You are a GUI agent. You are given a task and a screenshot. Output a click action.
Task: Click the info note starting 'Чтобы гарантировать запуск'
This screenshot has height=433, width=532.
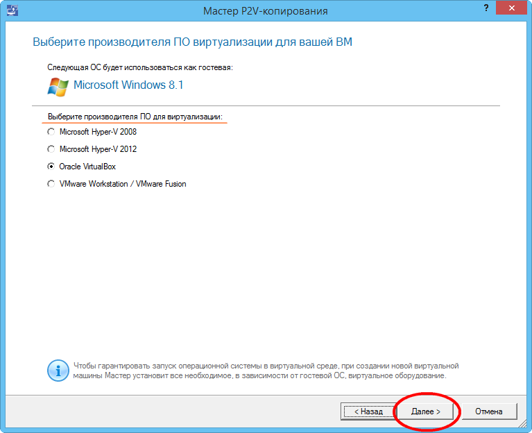[x=266, y=371]
